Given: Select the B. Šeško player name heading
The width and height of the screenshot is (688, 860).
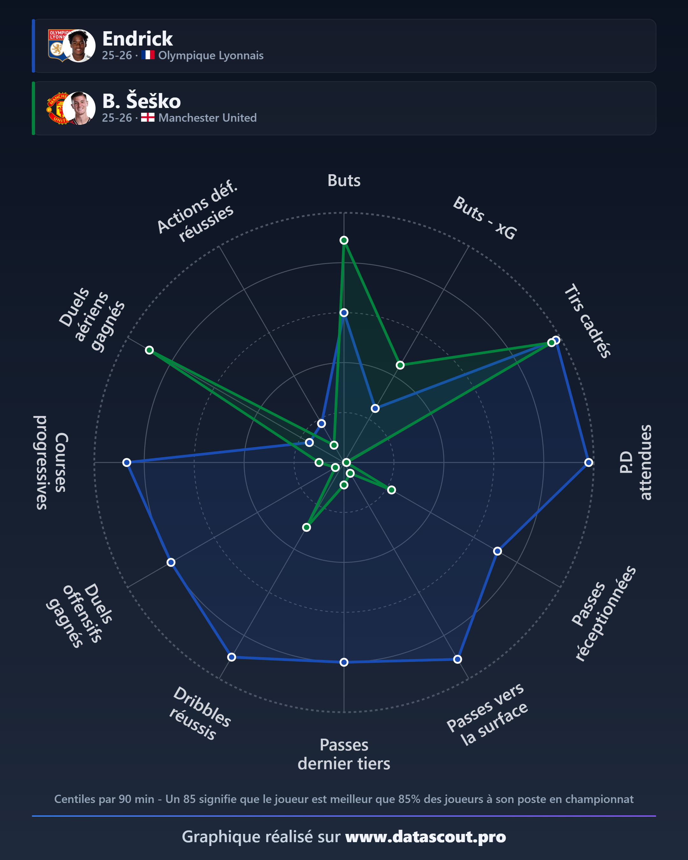Looking at the screenshot, I should (x=141, y=101).
